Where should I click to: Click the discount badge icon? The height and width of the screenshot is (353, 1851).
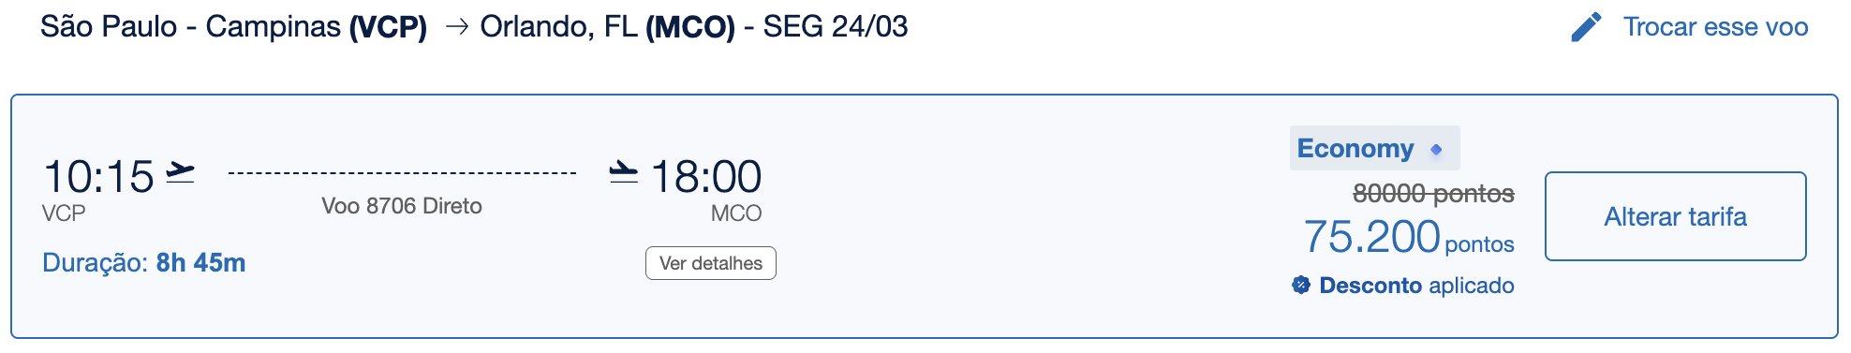[1300, 285]
